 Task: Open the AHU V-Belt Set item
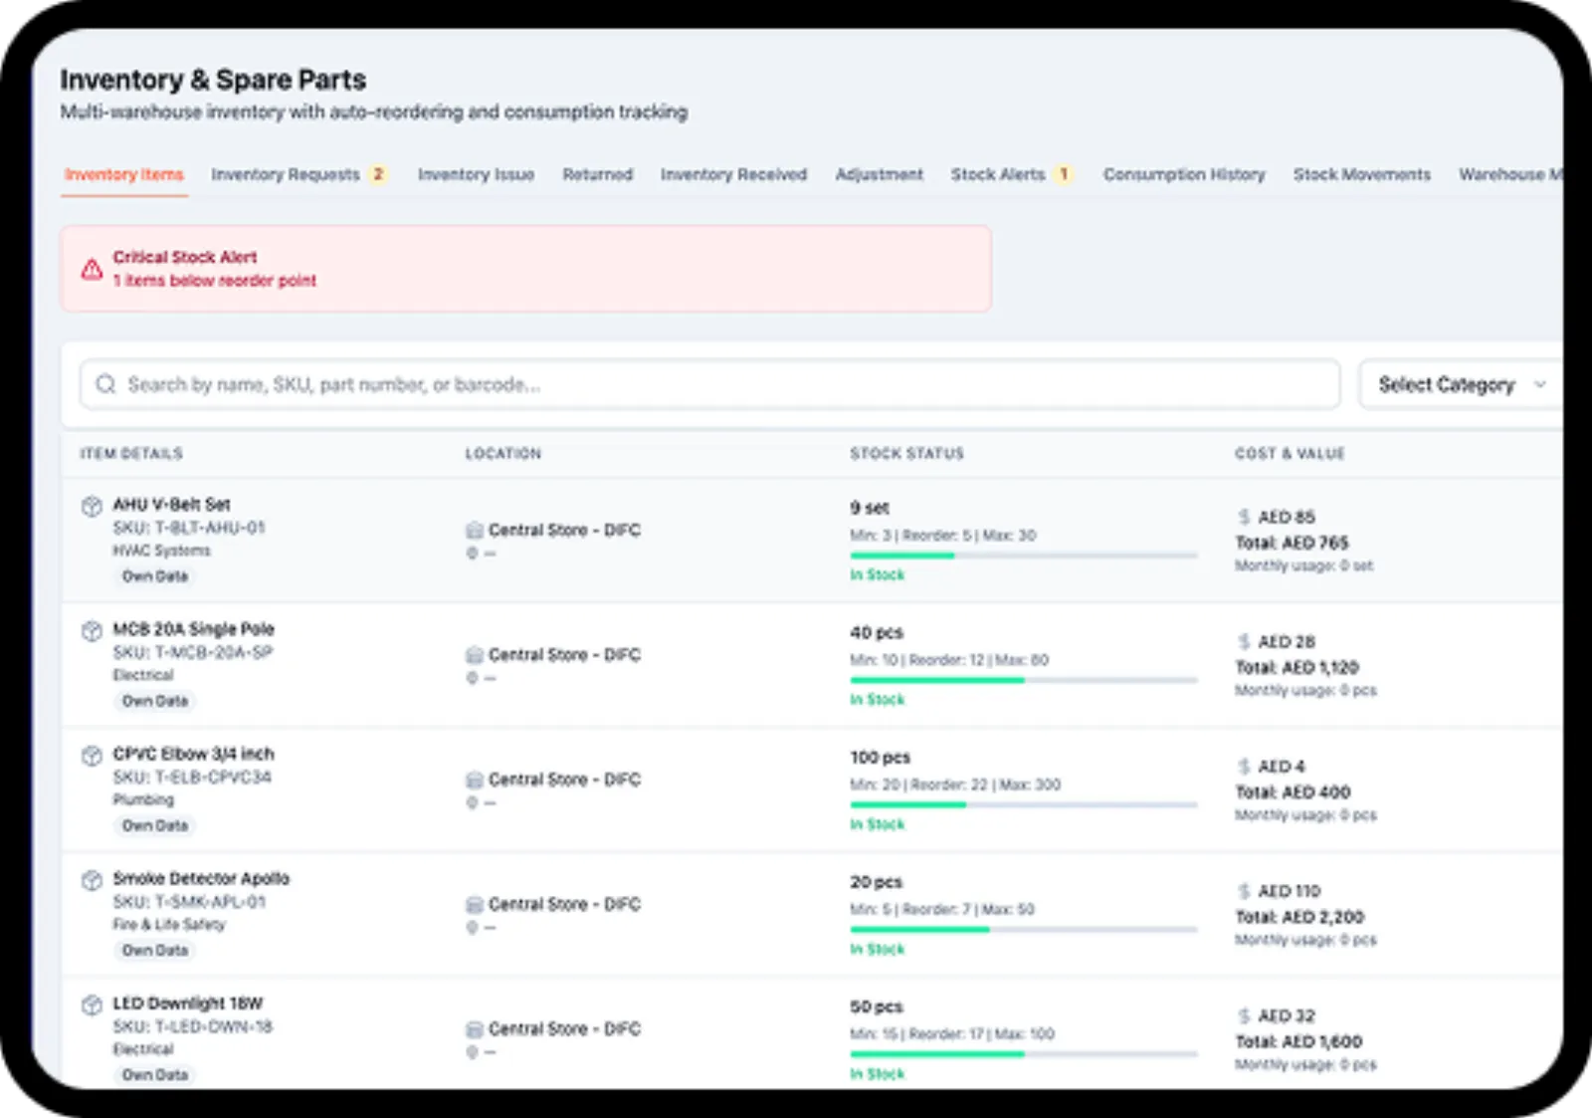point(171,505)
